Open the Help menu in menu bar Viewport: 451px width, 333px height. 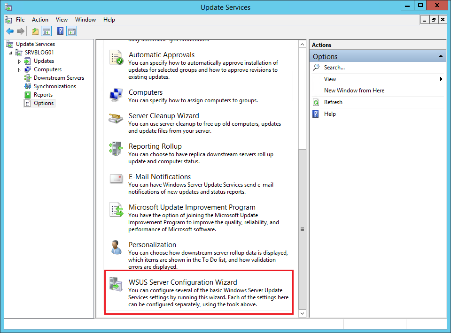tap(109, 20)
